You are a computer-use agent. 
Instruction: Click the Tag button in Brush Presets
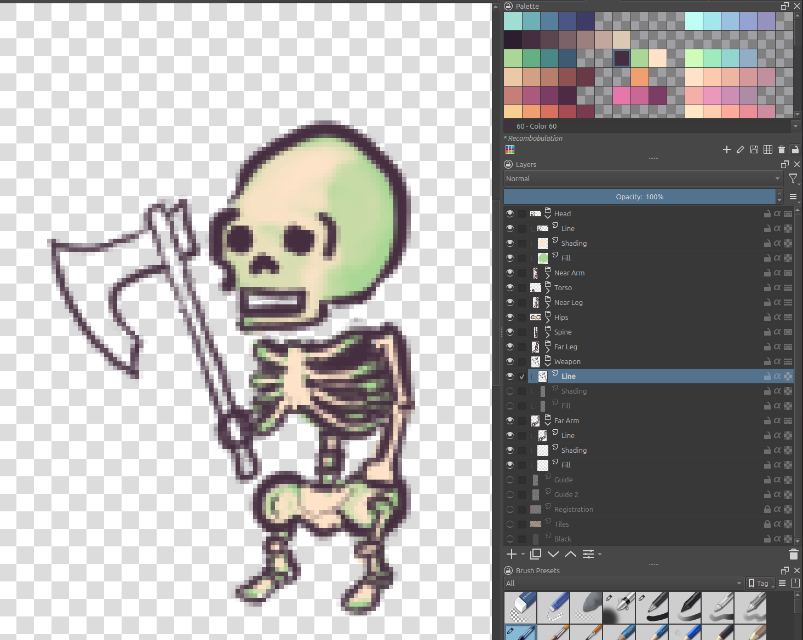click(761, 583)
